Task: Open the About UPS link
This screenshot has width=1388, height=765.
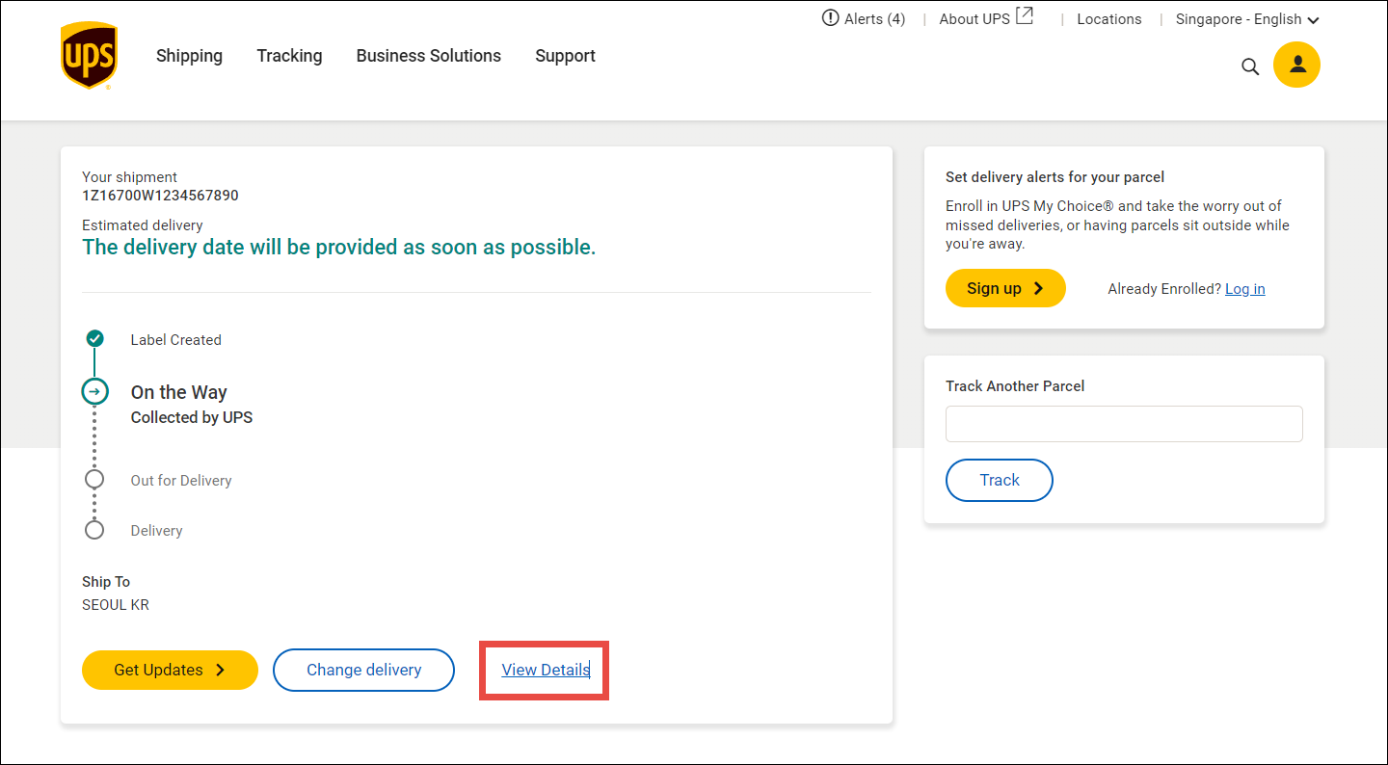Action: click(x=974, y=19)
